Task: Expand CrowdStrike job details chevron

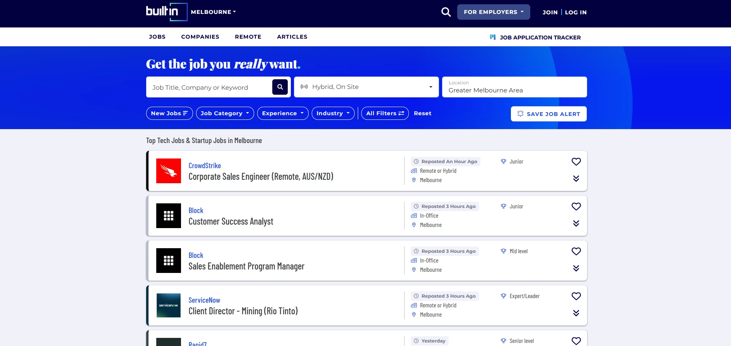Action: coord(576,179)
